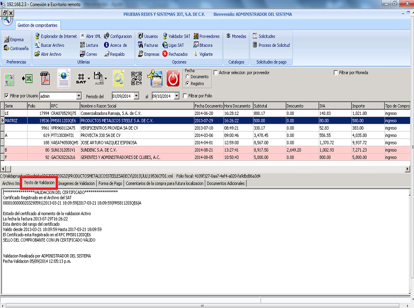Click the green refresh arrows icon
The image size is (414, 308).
tap(9, 79)
